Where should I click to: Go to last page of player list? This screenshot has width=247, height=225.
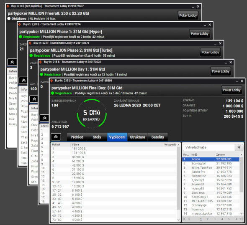click(241, 219)
